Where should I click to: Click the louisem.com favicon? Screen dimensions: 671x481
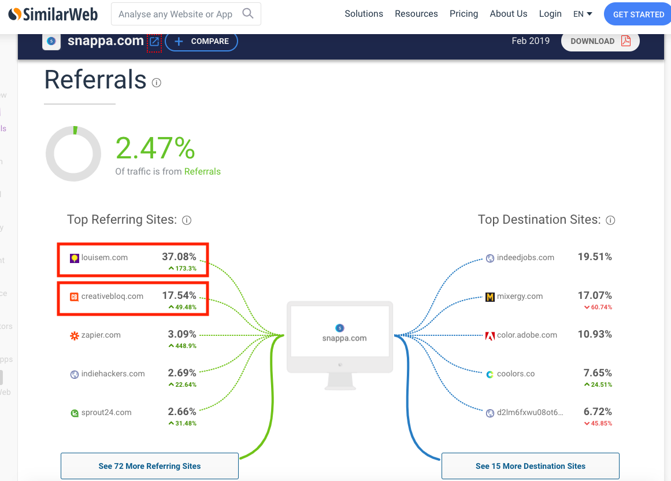point(75,258)
